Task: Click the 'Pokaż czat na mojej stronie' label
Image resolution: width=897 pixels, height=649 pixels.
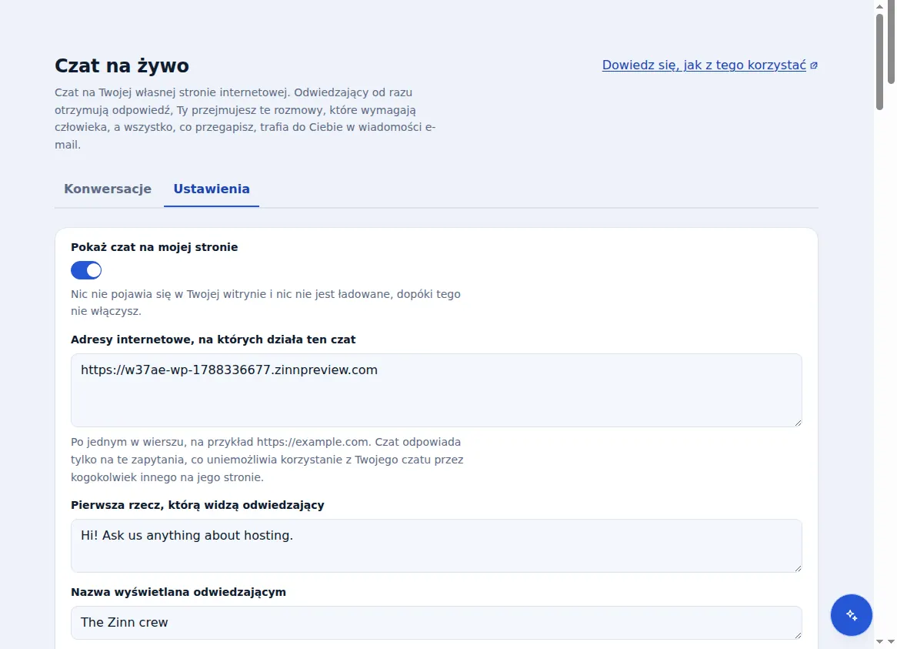Action: click(155, 247)
